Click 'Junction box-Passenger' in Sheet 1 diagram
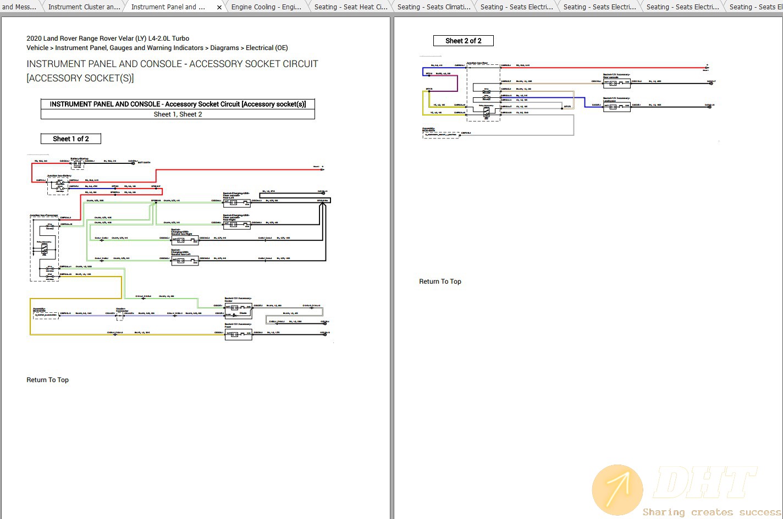This screenshot has height=519, width=783. [44, 247]
